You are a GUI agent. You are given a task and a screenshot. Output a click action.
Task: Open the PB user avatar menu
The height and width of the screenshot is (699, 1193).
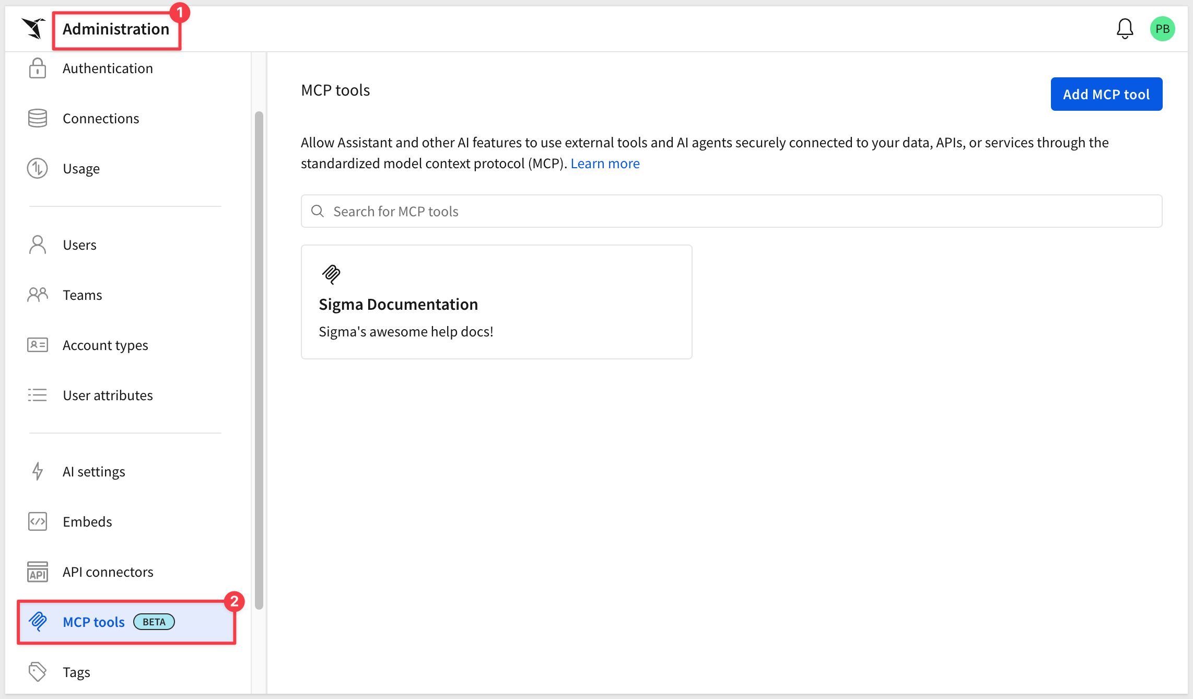point(1162,29)
